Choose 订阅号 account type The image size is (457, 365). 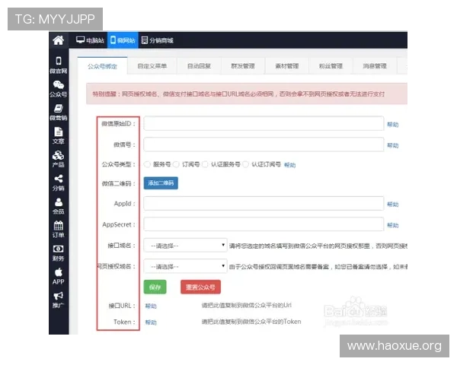(176, 164)
